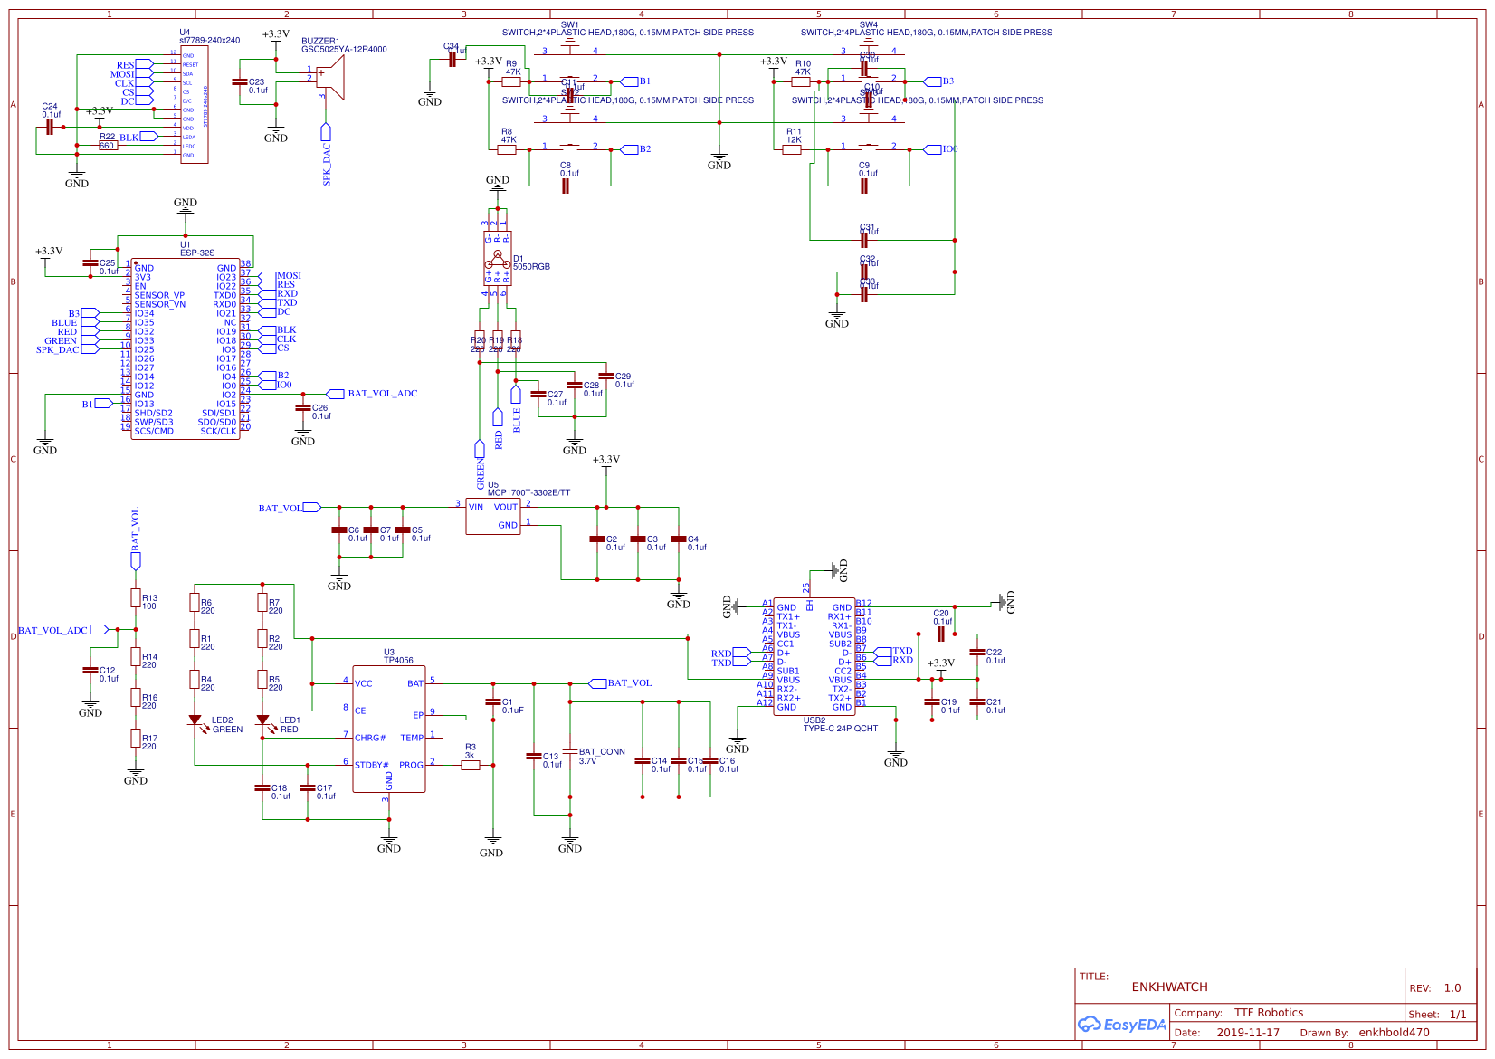Select capacitor C12 near voltage divider

(x=90, y=670)
